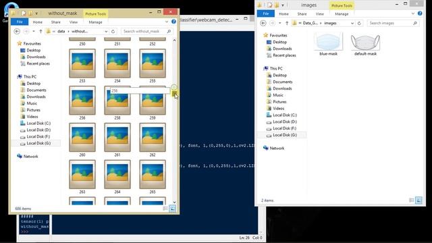
Task: Click scroll up arrow in without_mask file list
Action: 174,40
